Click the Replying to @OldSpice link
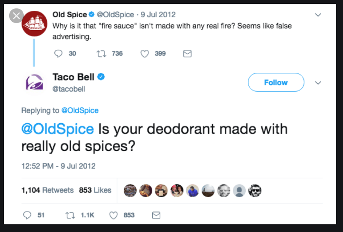343x232 pixels. click(x=80, y=110)
